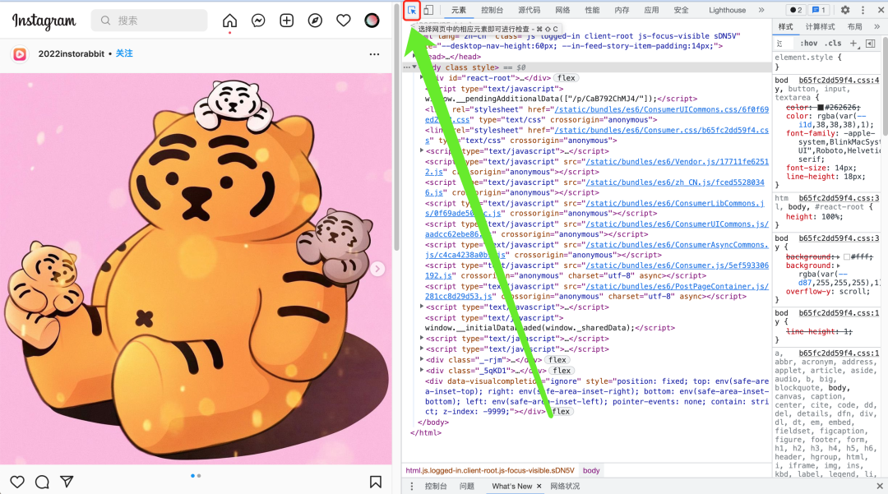The width and height of the screenshot is (888, 494).
Task: Bookmark the post with the save icon
Action: [x=375, y=482]
